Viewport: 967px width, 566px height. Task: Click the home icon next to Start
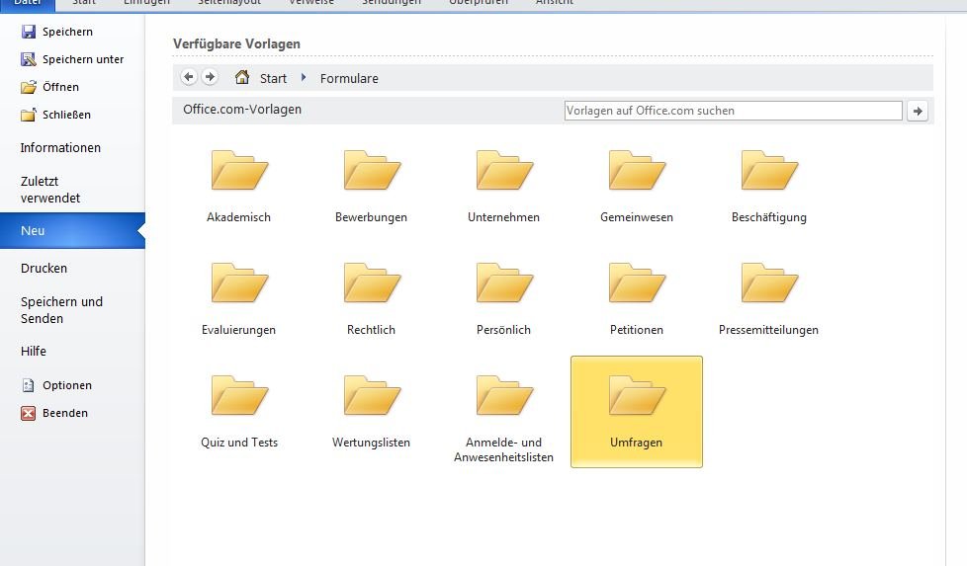coord(241,77)
